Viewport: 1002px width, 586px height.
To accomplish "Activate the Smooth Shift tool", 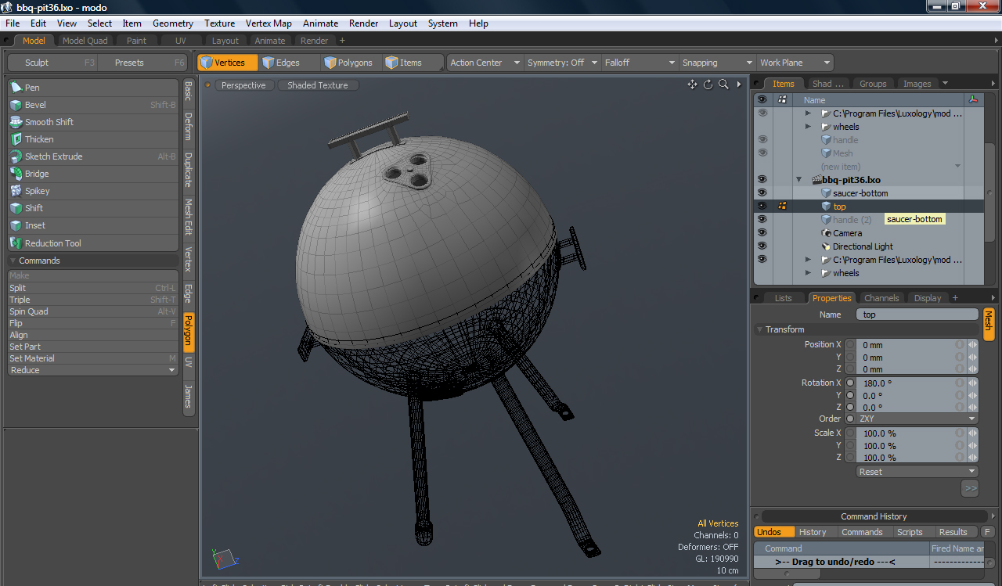I will [x=93, y=122].
